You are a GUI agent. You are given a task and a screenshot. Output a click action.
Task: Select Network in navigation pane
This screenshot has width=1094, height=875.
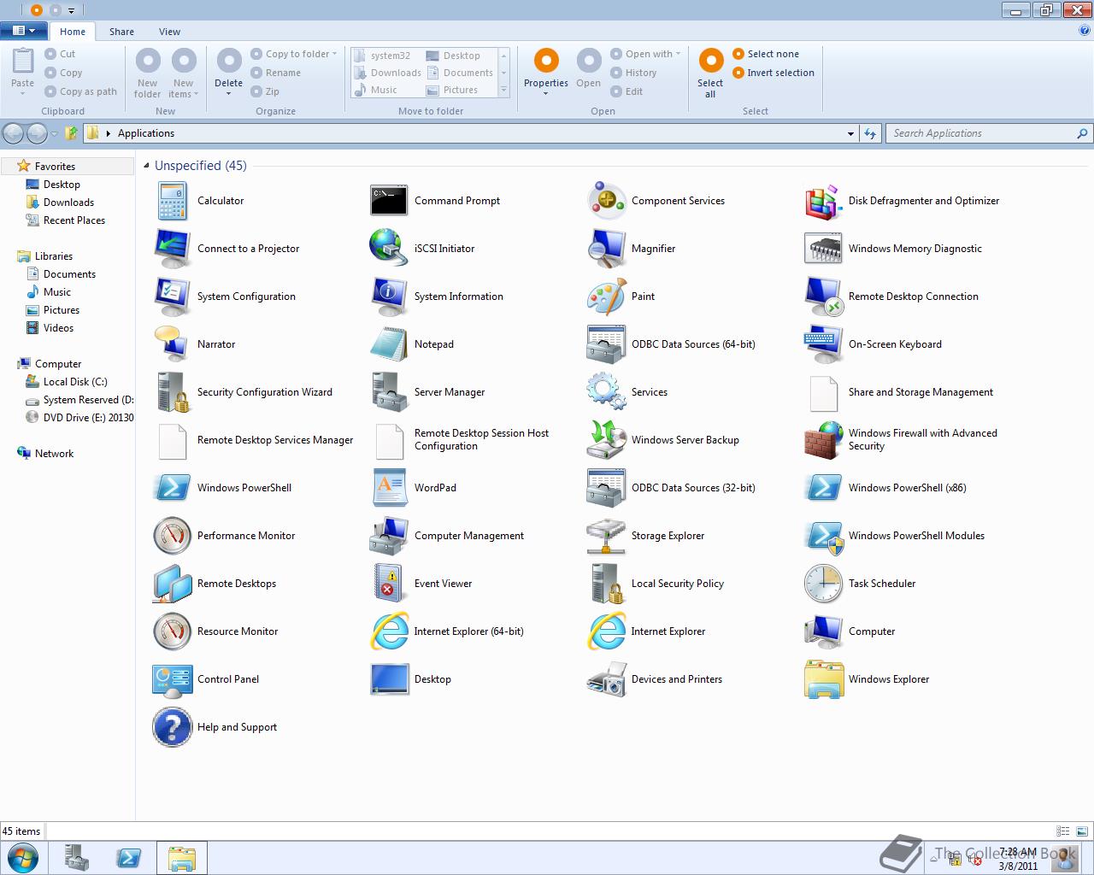point(54,454)
